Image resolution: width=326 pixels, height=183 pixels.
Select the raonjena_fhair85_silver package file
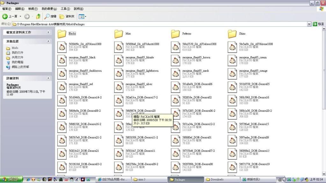119,87
